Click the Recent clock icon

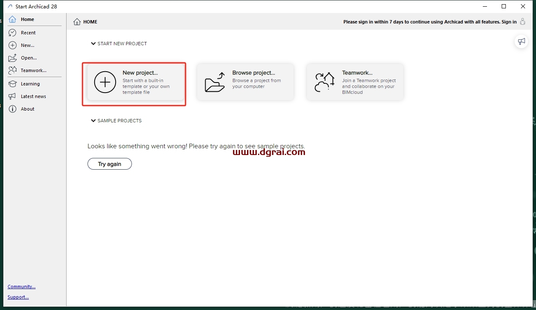[13, 33]
